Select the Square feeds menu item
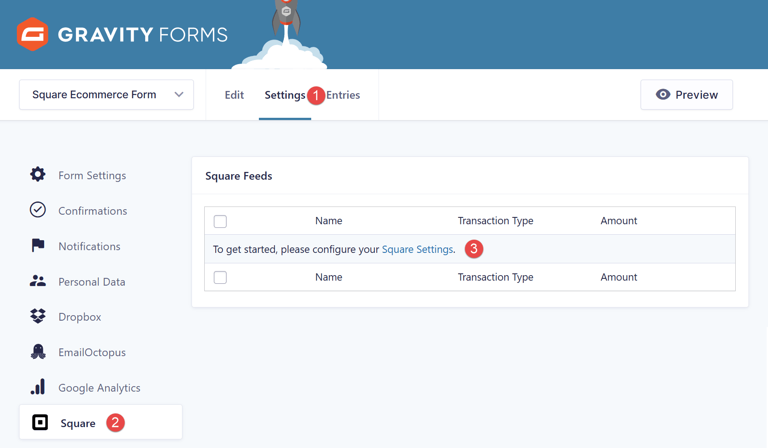 click(x=101, y=422)
